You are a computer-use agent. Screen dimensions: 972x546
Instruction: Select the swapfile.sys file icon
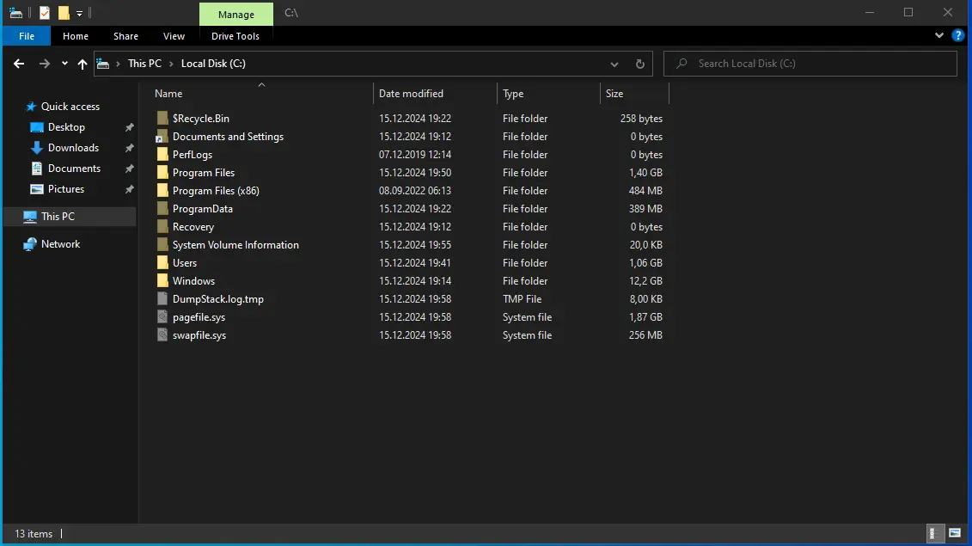162,335
